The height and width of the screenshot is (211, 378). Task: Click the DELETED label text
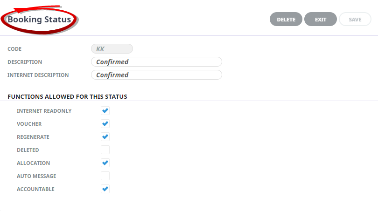[28, 150]
